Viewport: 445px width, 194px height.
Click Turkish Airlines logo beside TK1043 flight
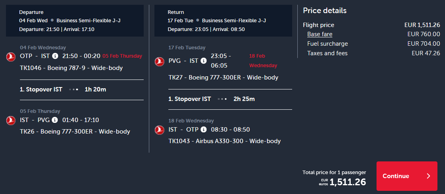[160, 130]
